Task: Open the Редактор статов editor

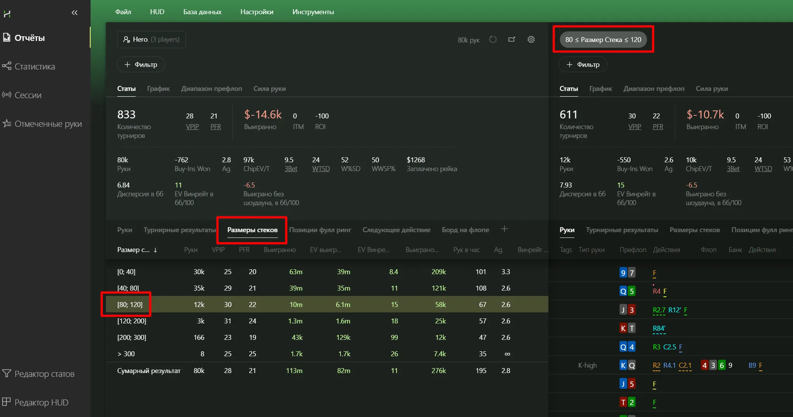Action: point(44,374)
